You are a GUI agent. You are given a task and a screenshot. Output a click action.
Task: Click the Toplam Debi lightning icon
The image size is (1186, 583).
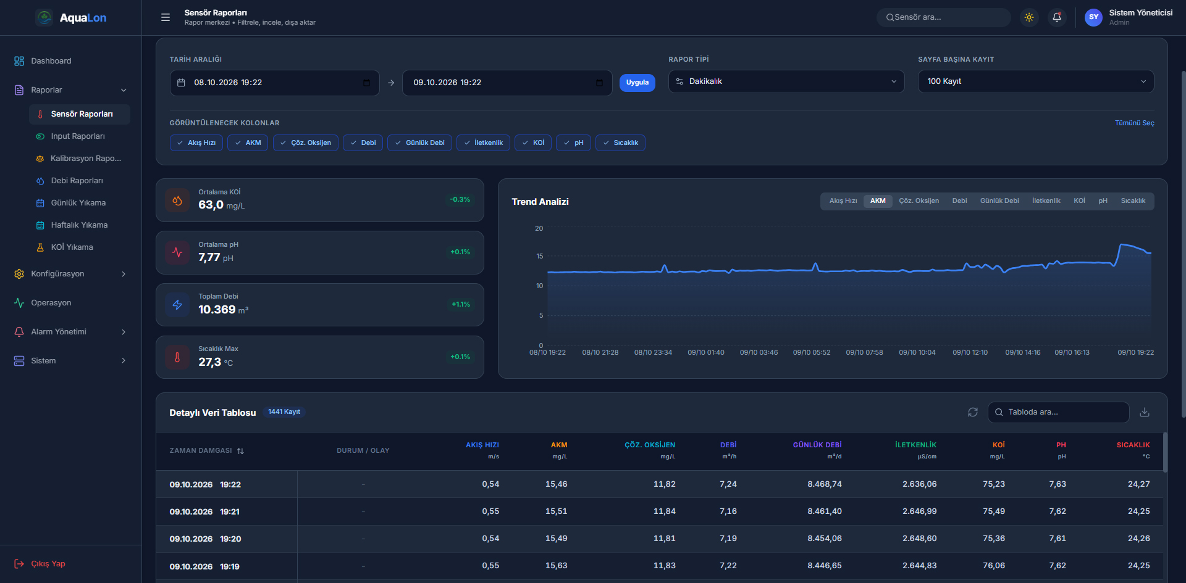[x=177, y=305]
